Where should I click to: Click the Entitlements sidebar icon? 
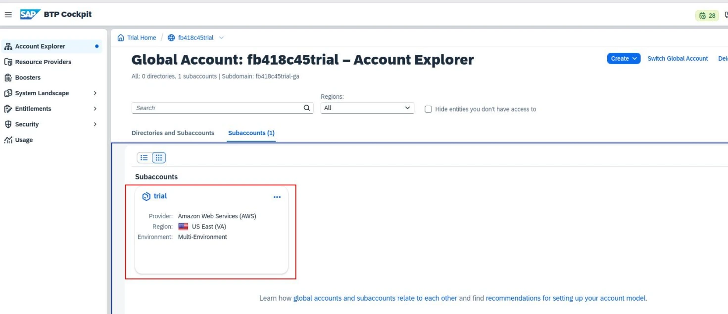pyautogui.click(x=8, y=109)
